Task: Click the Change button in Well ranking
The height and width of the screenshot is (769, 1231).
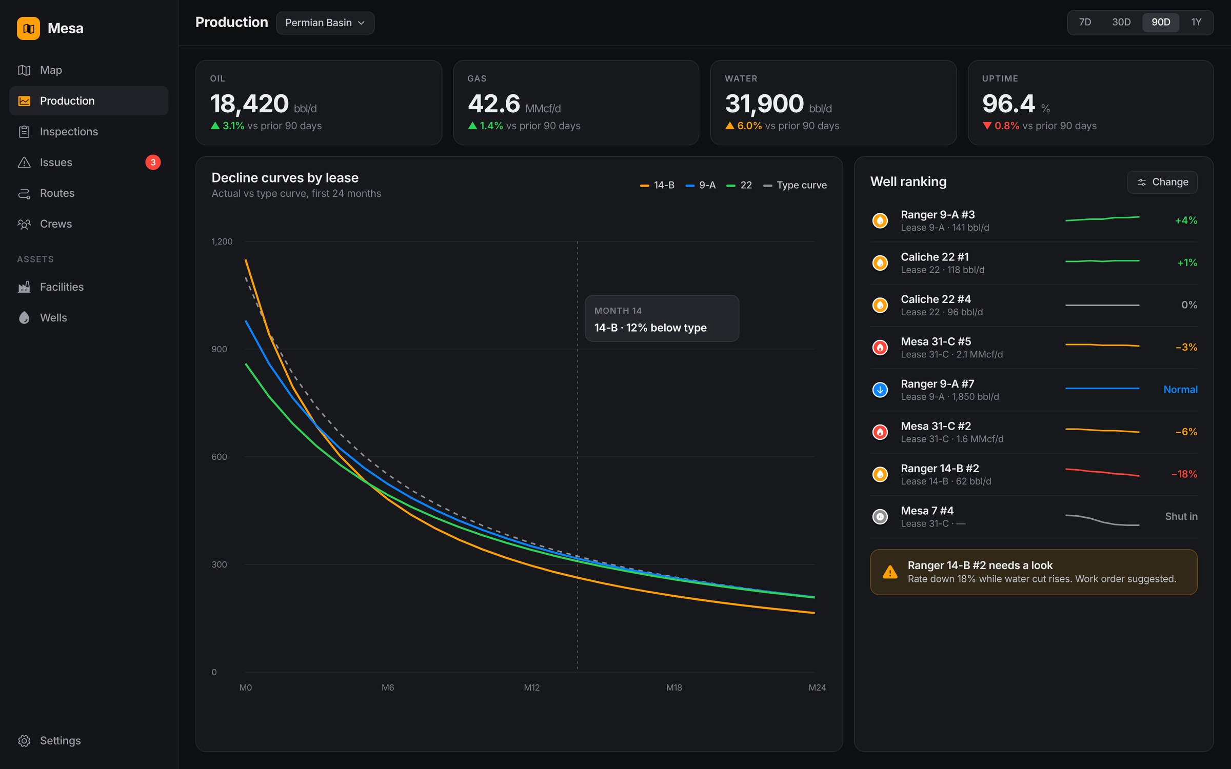Action: coord(1162,182)
